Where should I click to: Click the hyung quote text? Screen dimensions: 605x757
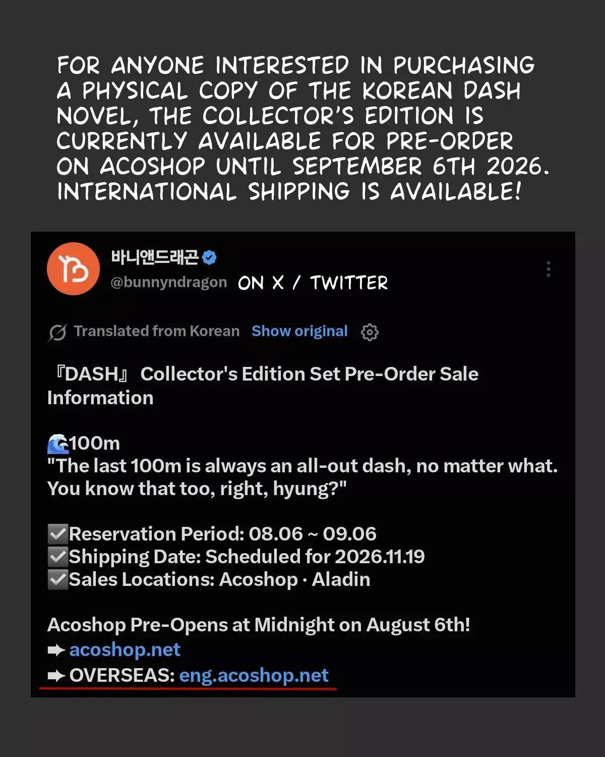pos(302,477)
